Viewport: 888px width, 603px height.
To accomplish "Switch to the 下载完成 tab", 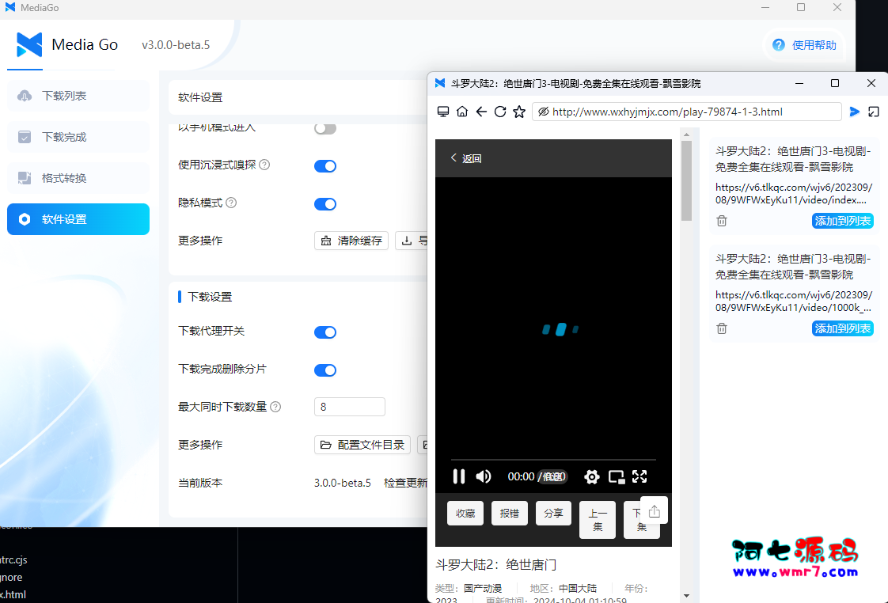I will pyautogui.click(x=78, y=137).
